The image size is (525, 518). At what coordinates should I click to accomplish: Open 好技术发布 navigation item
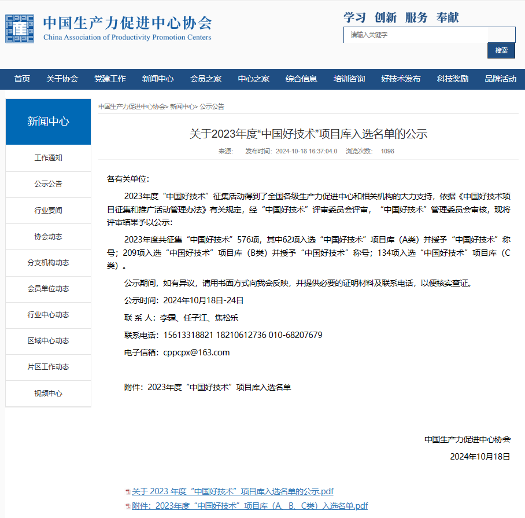coord(401,79)
